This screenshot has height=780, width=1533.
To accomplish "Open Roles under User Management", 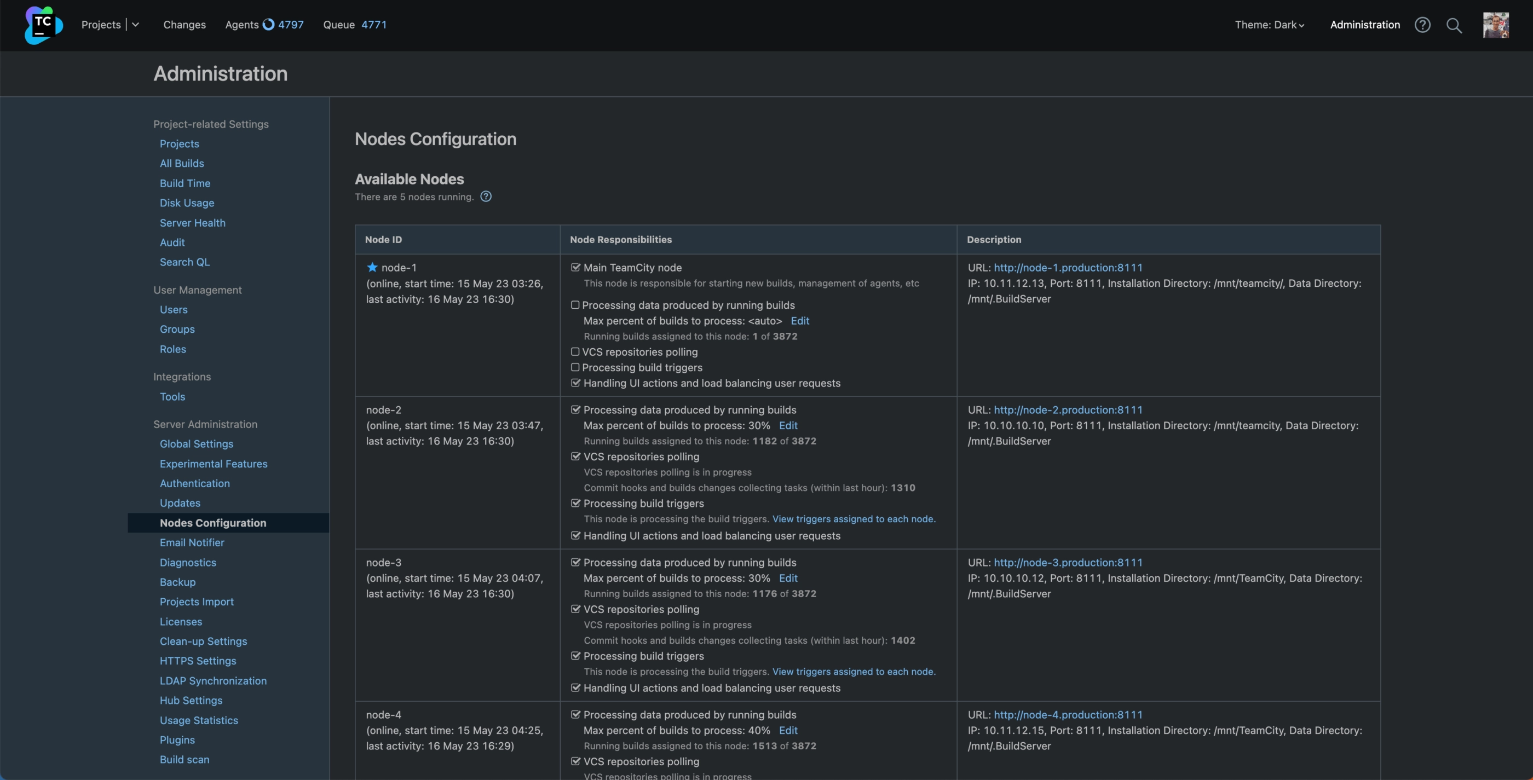I will point(172,349).
